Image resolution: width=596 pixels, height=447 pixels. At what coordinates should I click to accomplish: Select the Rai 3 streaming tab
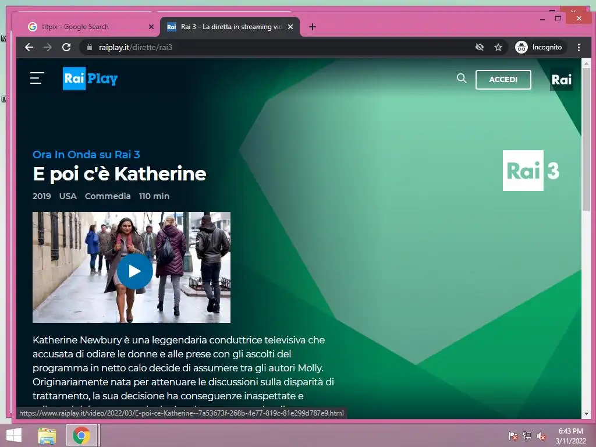[x=229, y=27]
